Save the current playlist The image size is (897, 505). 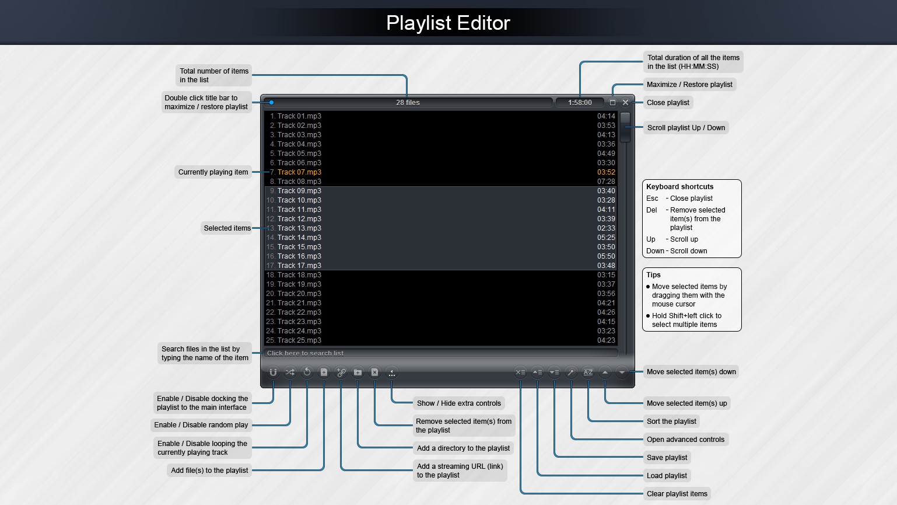[554, 372]
